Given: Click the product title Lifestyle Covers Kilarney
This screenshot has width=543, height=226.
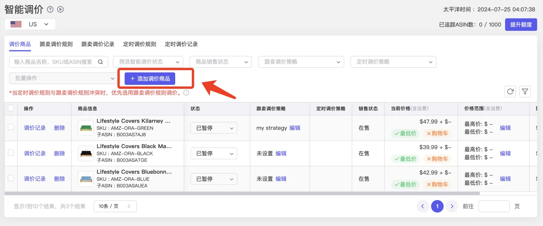Looking at the screenshot, I should coord(133,121).
